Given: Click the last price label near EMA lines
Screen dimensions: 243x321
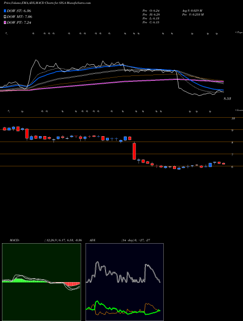Looking at the screenshot, I should click(227, 99).
